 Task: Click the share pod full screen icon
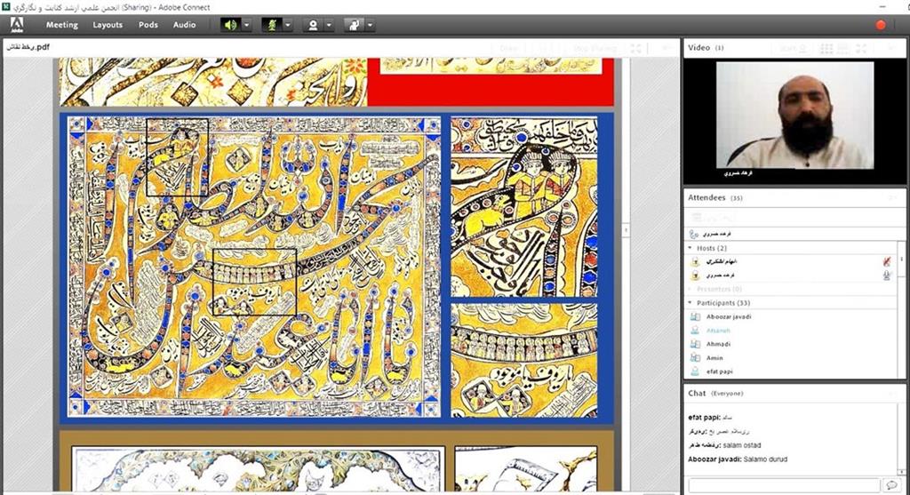click(x=636, y=48)
